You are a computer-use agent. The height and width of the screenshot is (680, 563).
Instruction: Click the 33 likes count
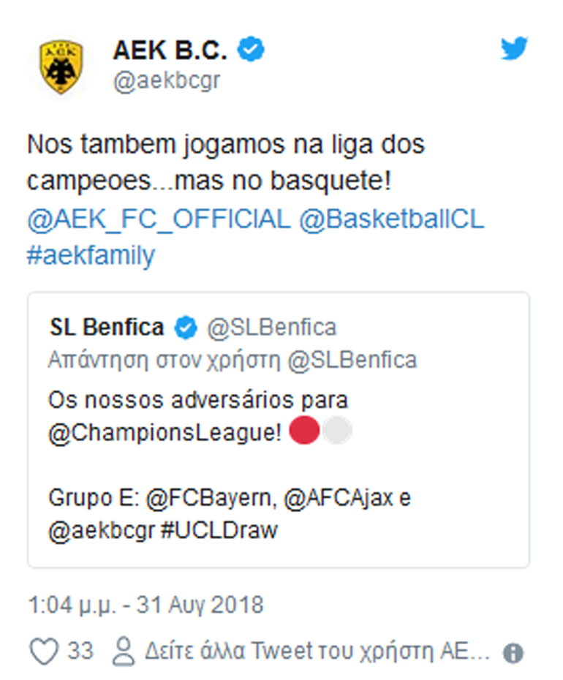point(80,651)
